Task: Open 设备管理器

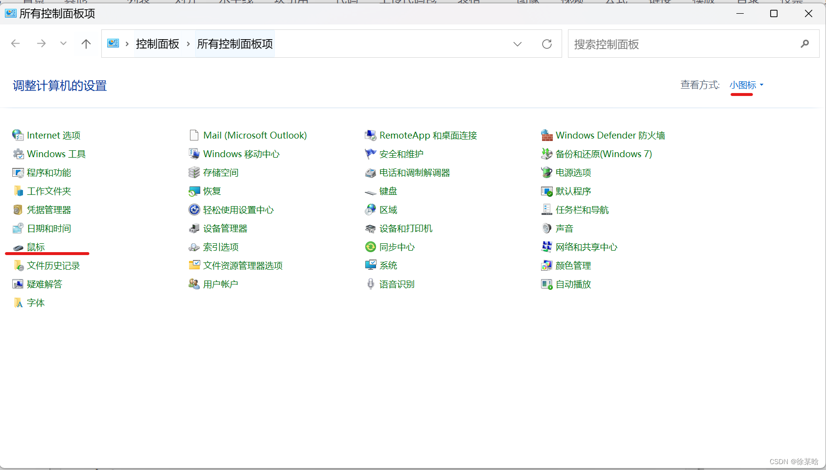Action: point(225,228)
